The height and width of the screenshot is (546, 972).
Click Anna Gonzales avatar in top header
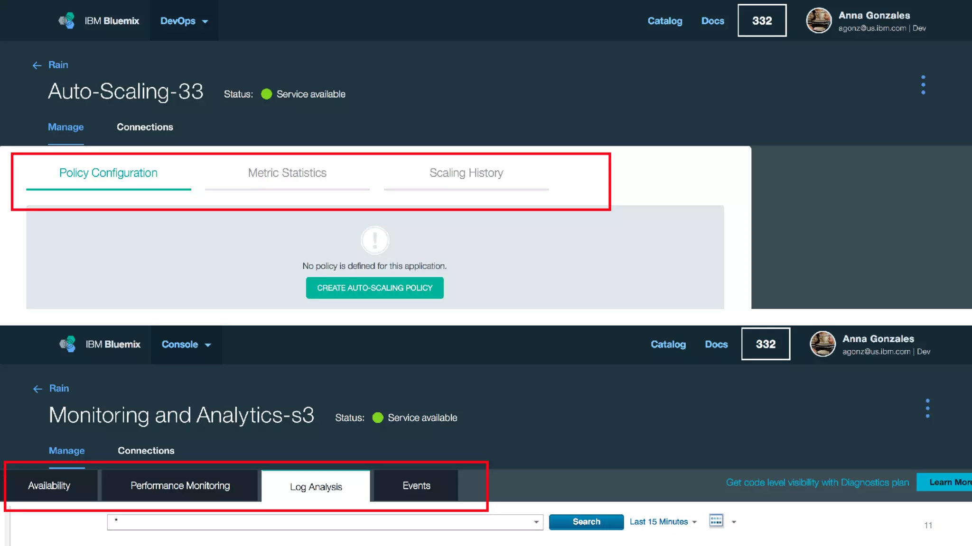(x=818, y=21)
